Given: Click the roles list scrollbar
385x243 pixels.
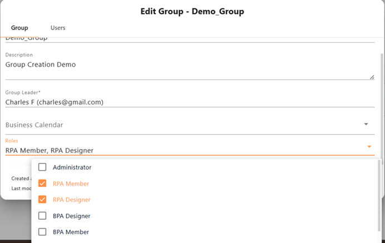Looking at the screenshot, I should (x=380, y=189).
